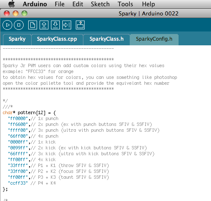Click the "66ff00" hex value
Screen dimensions: 211x201
coord(18,136)
